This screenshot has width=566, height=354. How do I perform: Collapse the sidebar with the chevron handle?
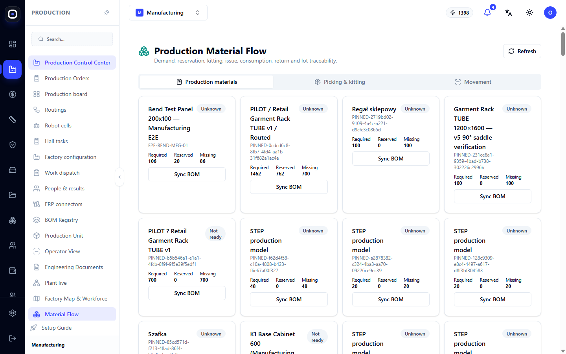119,177
